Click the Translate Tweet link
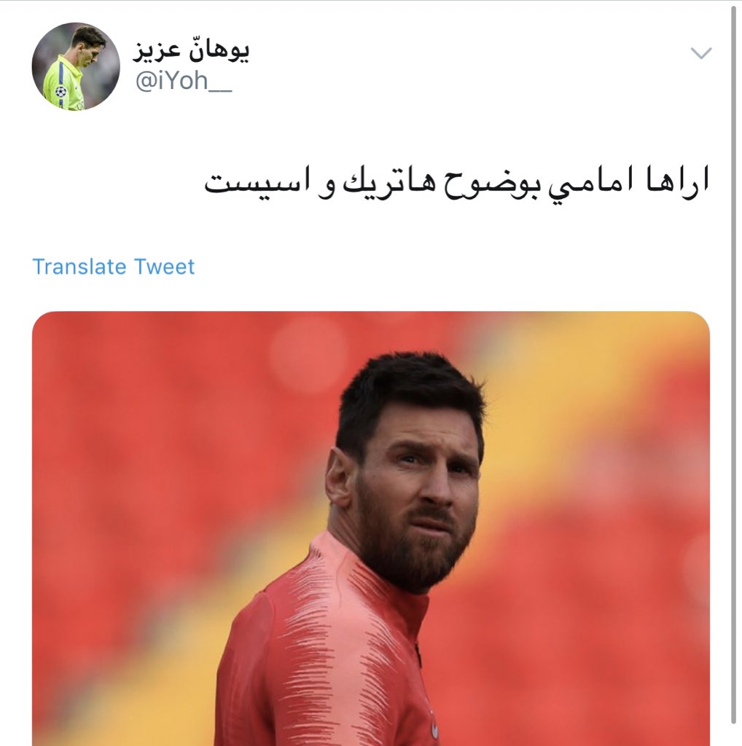Screen dimensions: 742x746 pos(113,267)
